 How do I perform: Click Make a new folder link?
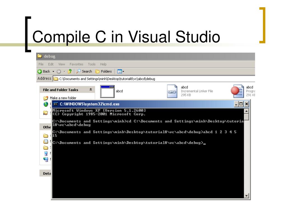click(63, 98)
